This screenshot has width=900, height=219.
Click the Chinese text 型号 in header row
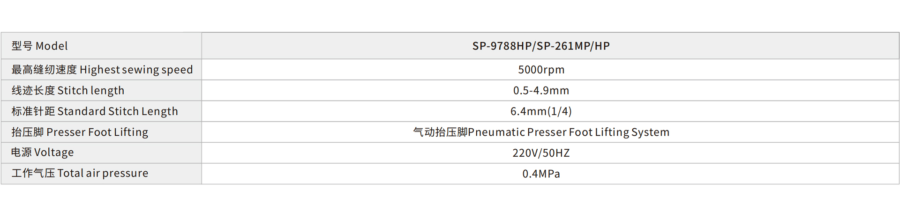(22, 46)
